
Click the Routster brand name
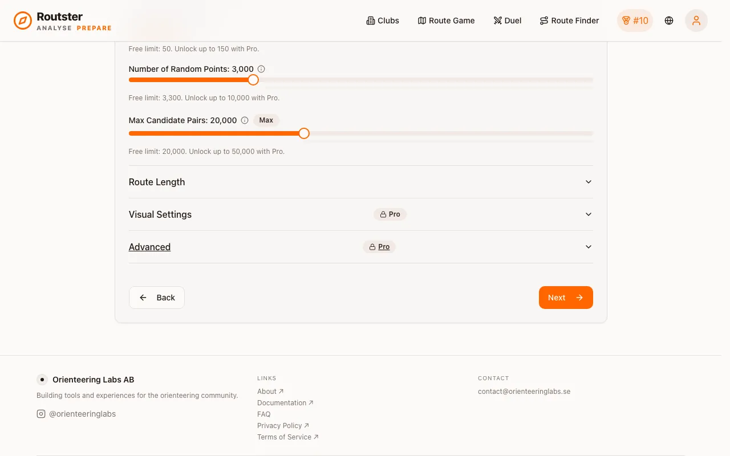pos(60,17)
